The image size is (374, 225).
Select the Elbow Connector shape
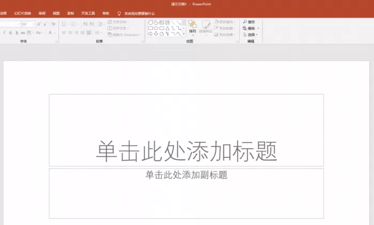173,28
